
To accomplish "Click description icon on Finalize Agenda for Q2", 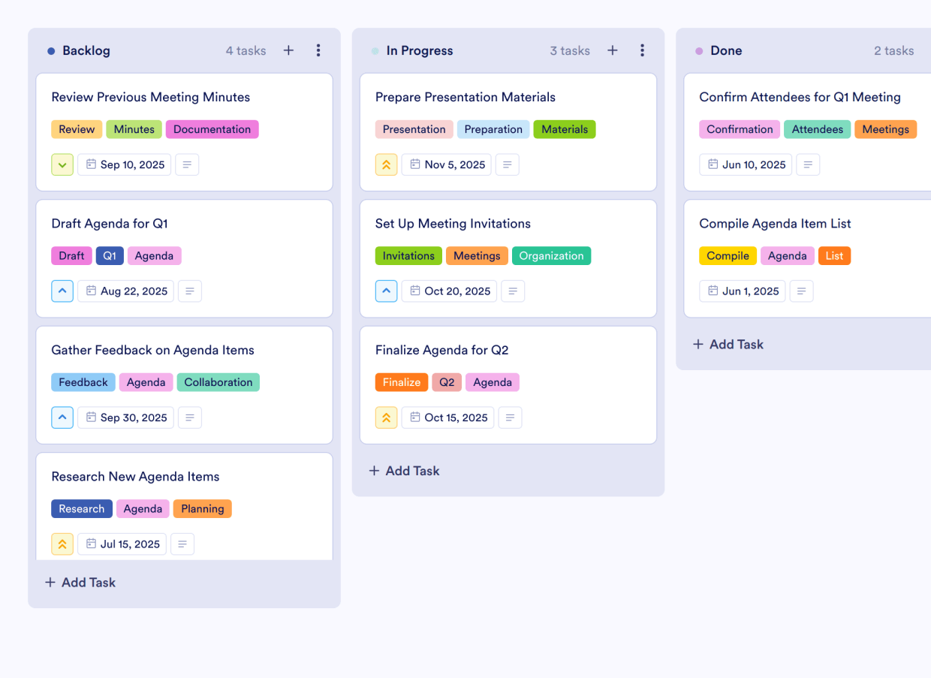I will (x=511, y=418).
